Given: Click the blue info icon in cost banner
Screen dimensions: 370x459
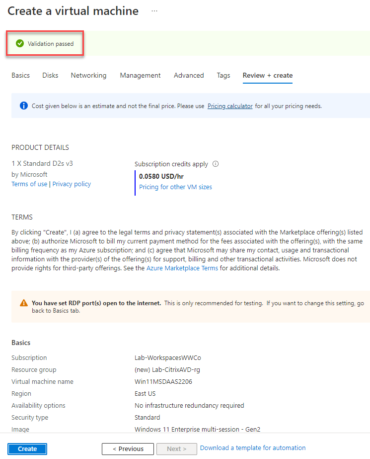Looking at the screenshot, I should (x=23, y=106).
